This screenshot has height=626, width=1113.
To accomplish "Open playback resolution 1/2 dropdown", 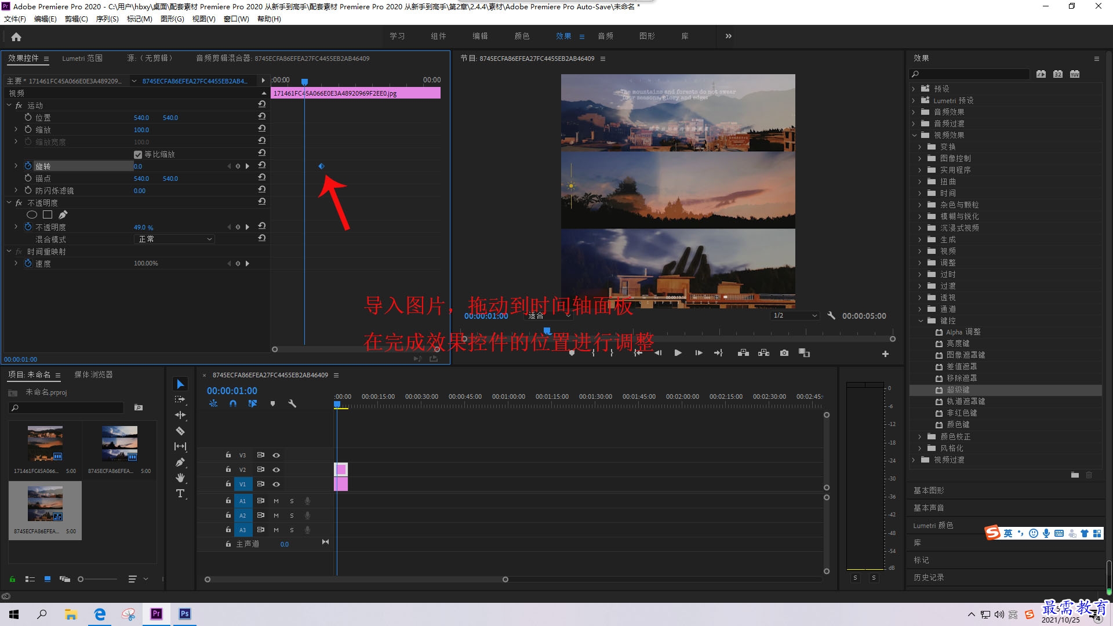I will pyautogui.click(x=795, y=316).
